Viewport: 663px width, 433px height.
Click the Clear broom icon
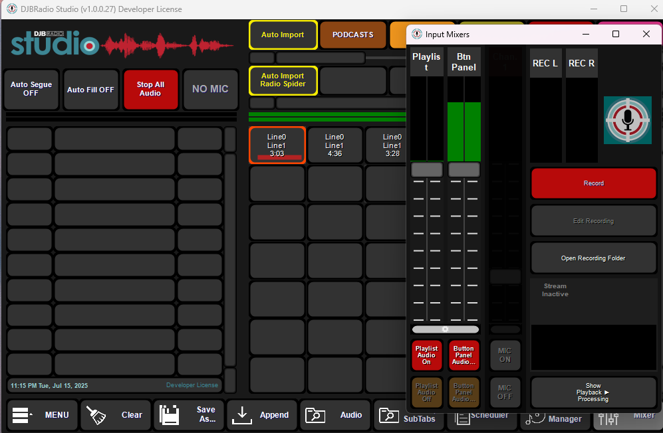[x=96, y=415]
